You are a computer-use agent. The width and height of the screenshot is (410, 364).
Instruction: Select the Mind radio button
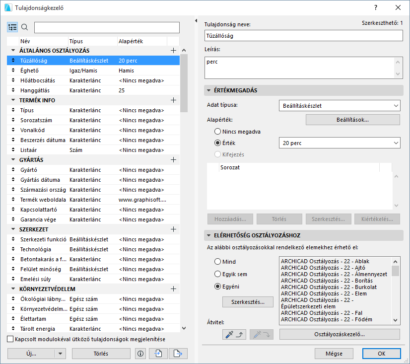click(217, 262)
